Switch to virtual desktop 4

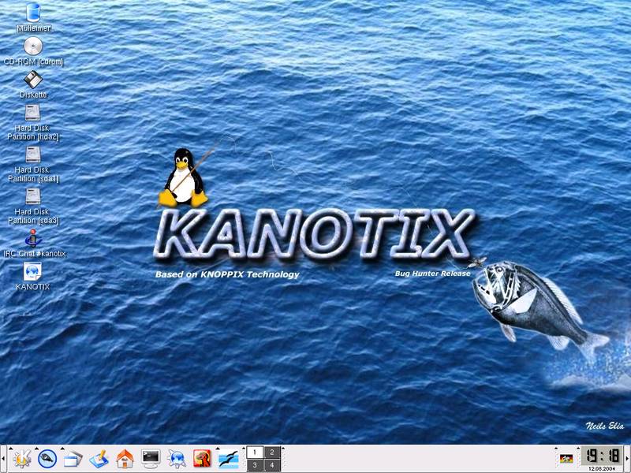coord(271,465)
